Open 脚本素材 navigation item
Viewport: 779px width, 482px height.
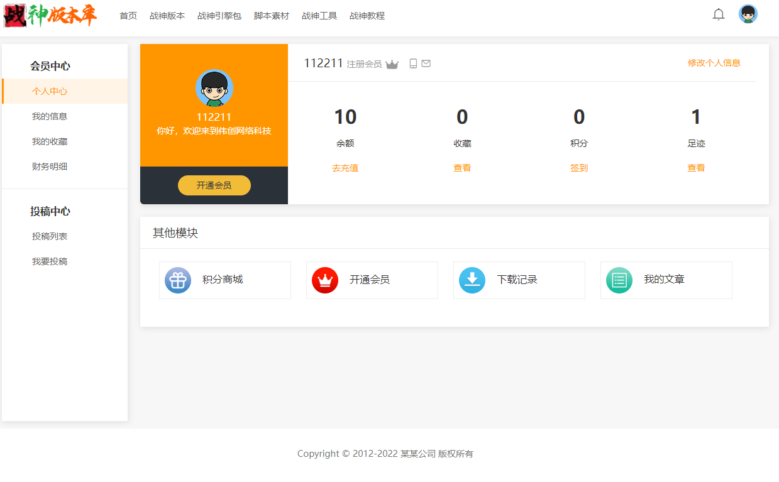(272, 16)
